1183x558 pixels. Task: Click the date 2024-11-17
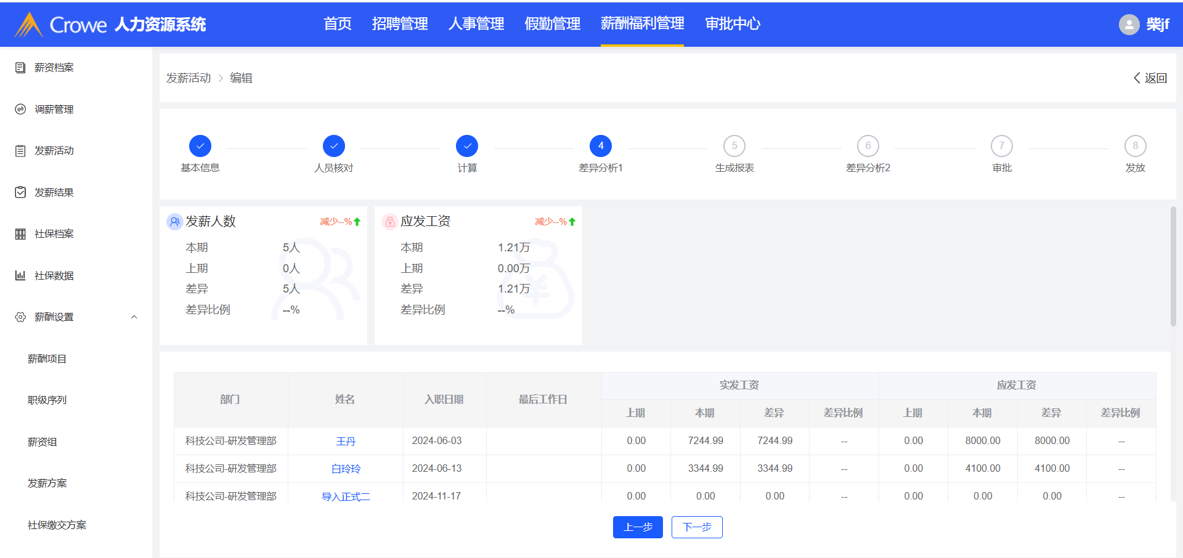436,496
